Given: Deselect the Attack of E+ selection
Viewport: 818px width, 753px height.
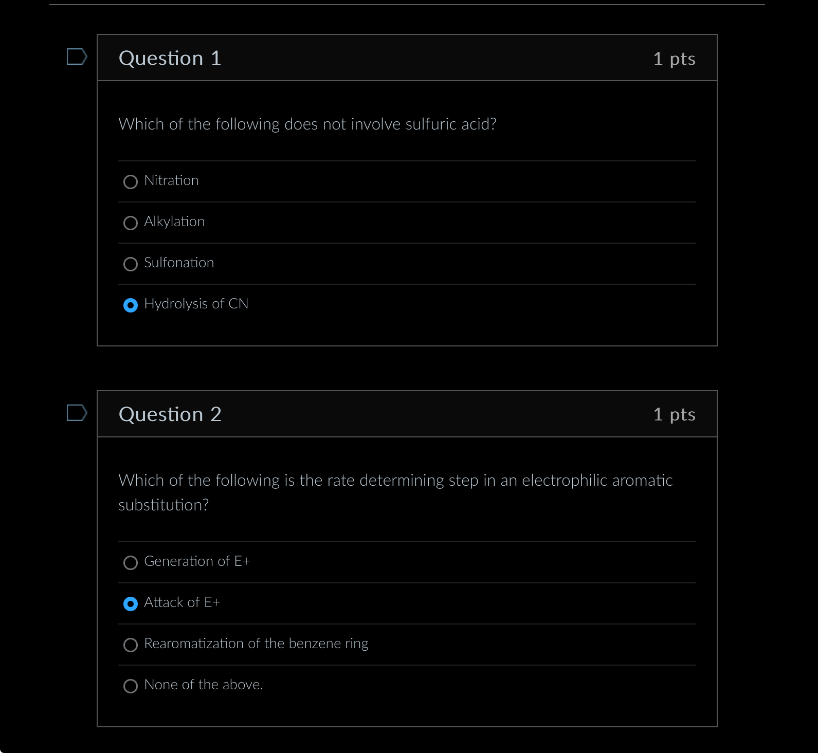Looking at the screenshot, I should (131, 604).
